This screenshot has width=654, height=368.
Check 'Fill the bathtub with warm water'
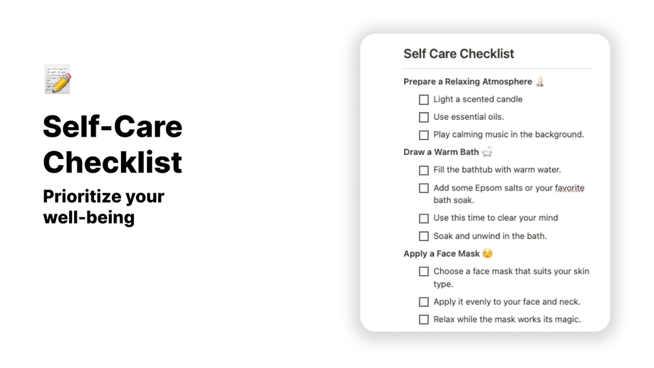tap(424, 170)
